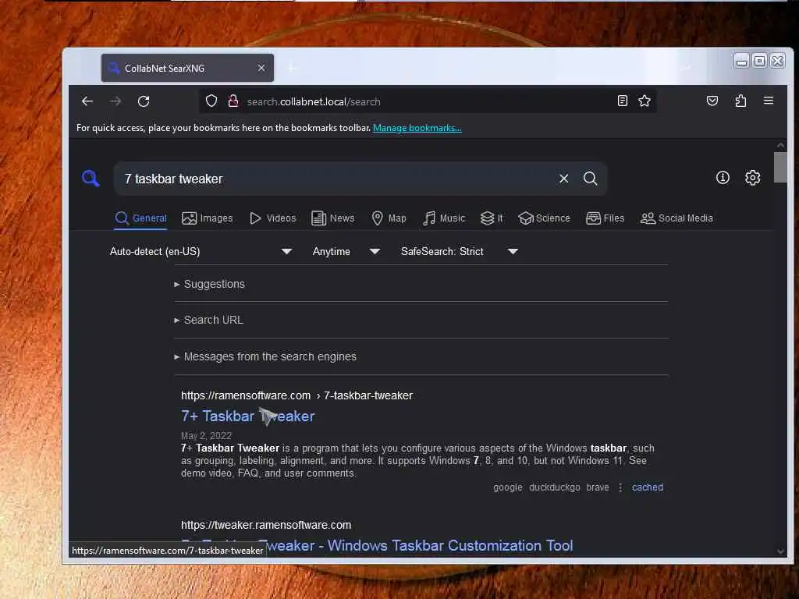The height and width of the screenshot is (599, 799).
Task: Clear the search query with the X icon
Action: point(563,179)
